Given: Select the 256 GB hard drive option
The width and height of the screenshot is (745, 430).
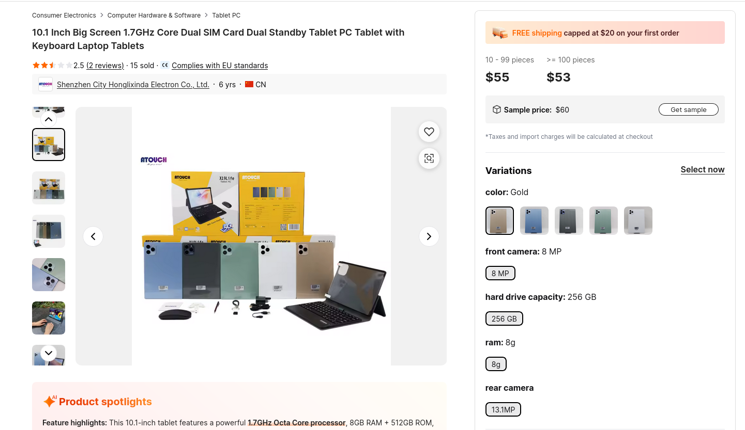Looking at the screenshot, I should click(504, 319).
